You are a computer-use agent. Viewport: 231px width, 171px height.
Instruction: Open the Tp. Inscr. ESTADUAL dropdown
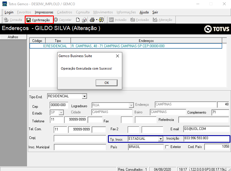click(161, 139)
